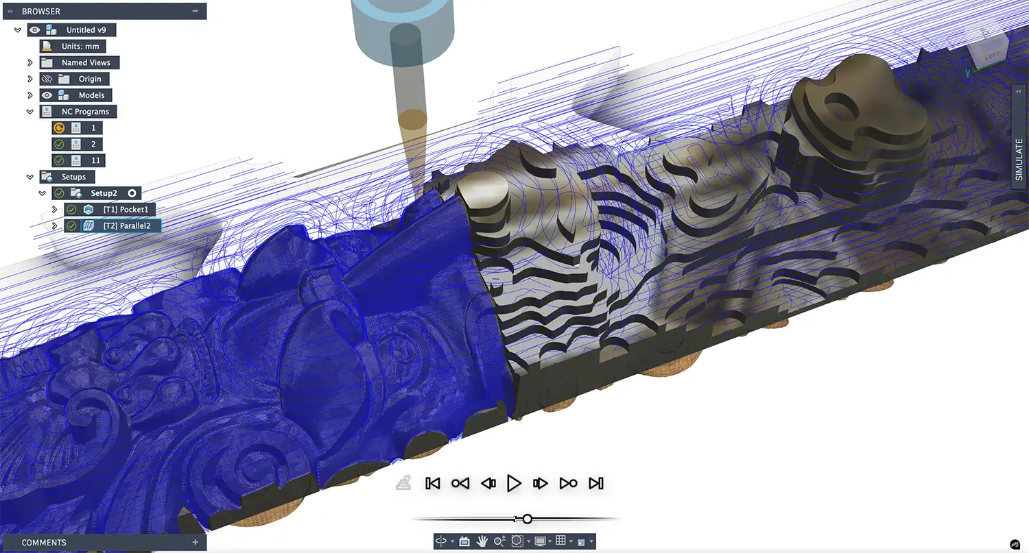Open the Grid and Snaps dropdown arrow

click(x=571, y=541)
